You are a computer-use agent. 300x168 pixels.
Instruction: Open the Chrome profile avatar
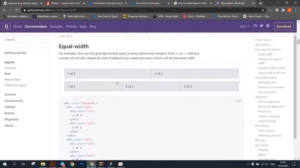(290, 10)
